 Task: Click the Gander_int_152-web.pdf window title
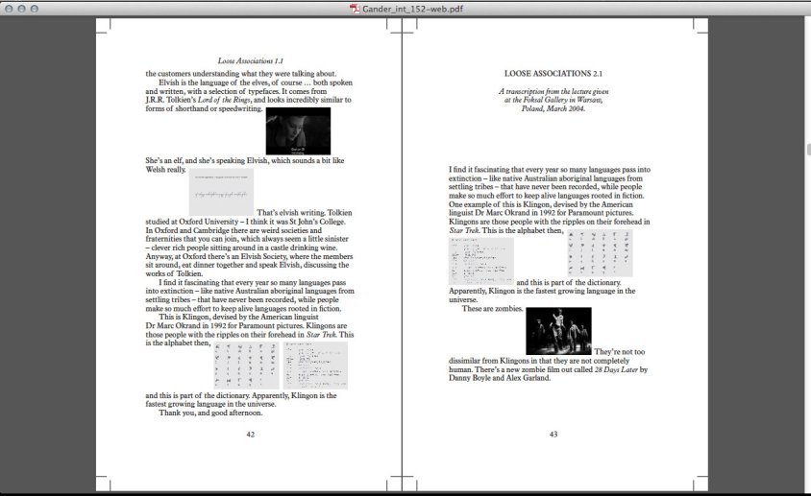(x=412, y=9)
